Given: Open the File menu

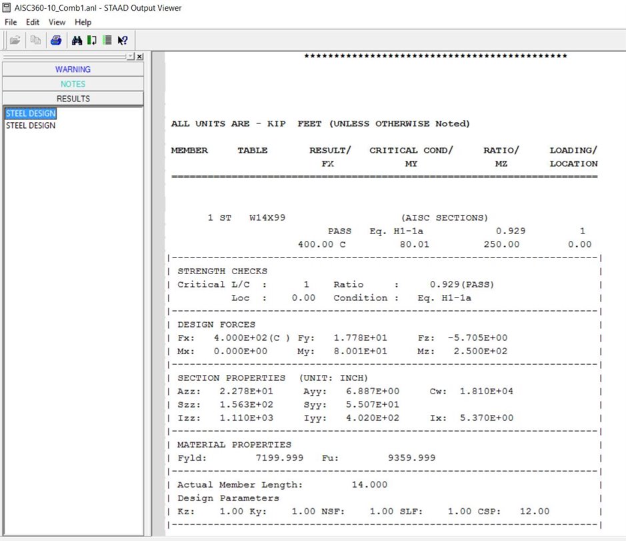Looking at the screenshot, I should (x=11, y=22).
